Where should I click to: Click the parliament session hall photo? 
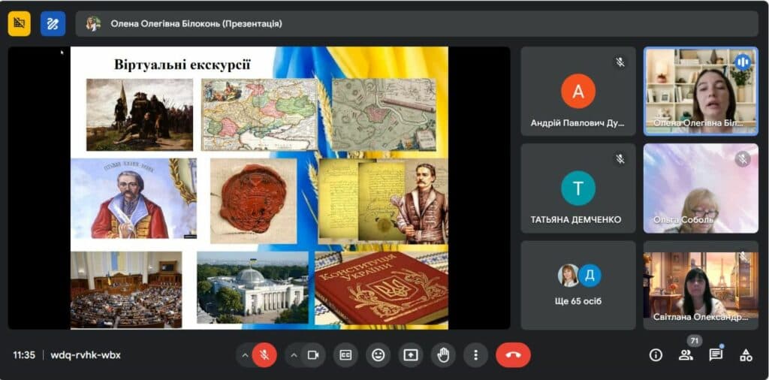pos(126,289)
